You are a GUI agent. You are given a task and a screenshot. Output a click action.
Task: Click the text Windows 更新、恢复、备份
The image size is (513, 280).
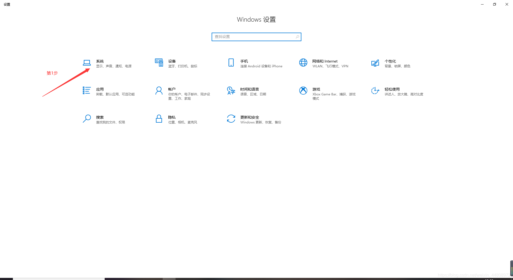[261, 122]
